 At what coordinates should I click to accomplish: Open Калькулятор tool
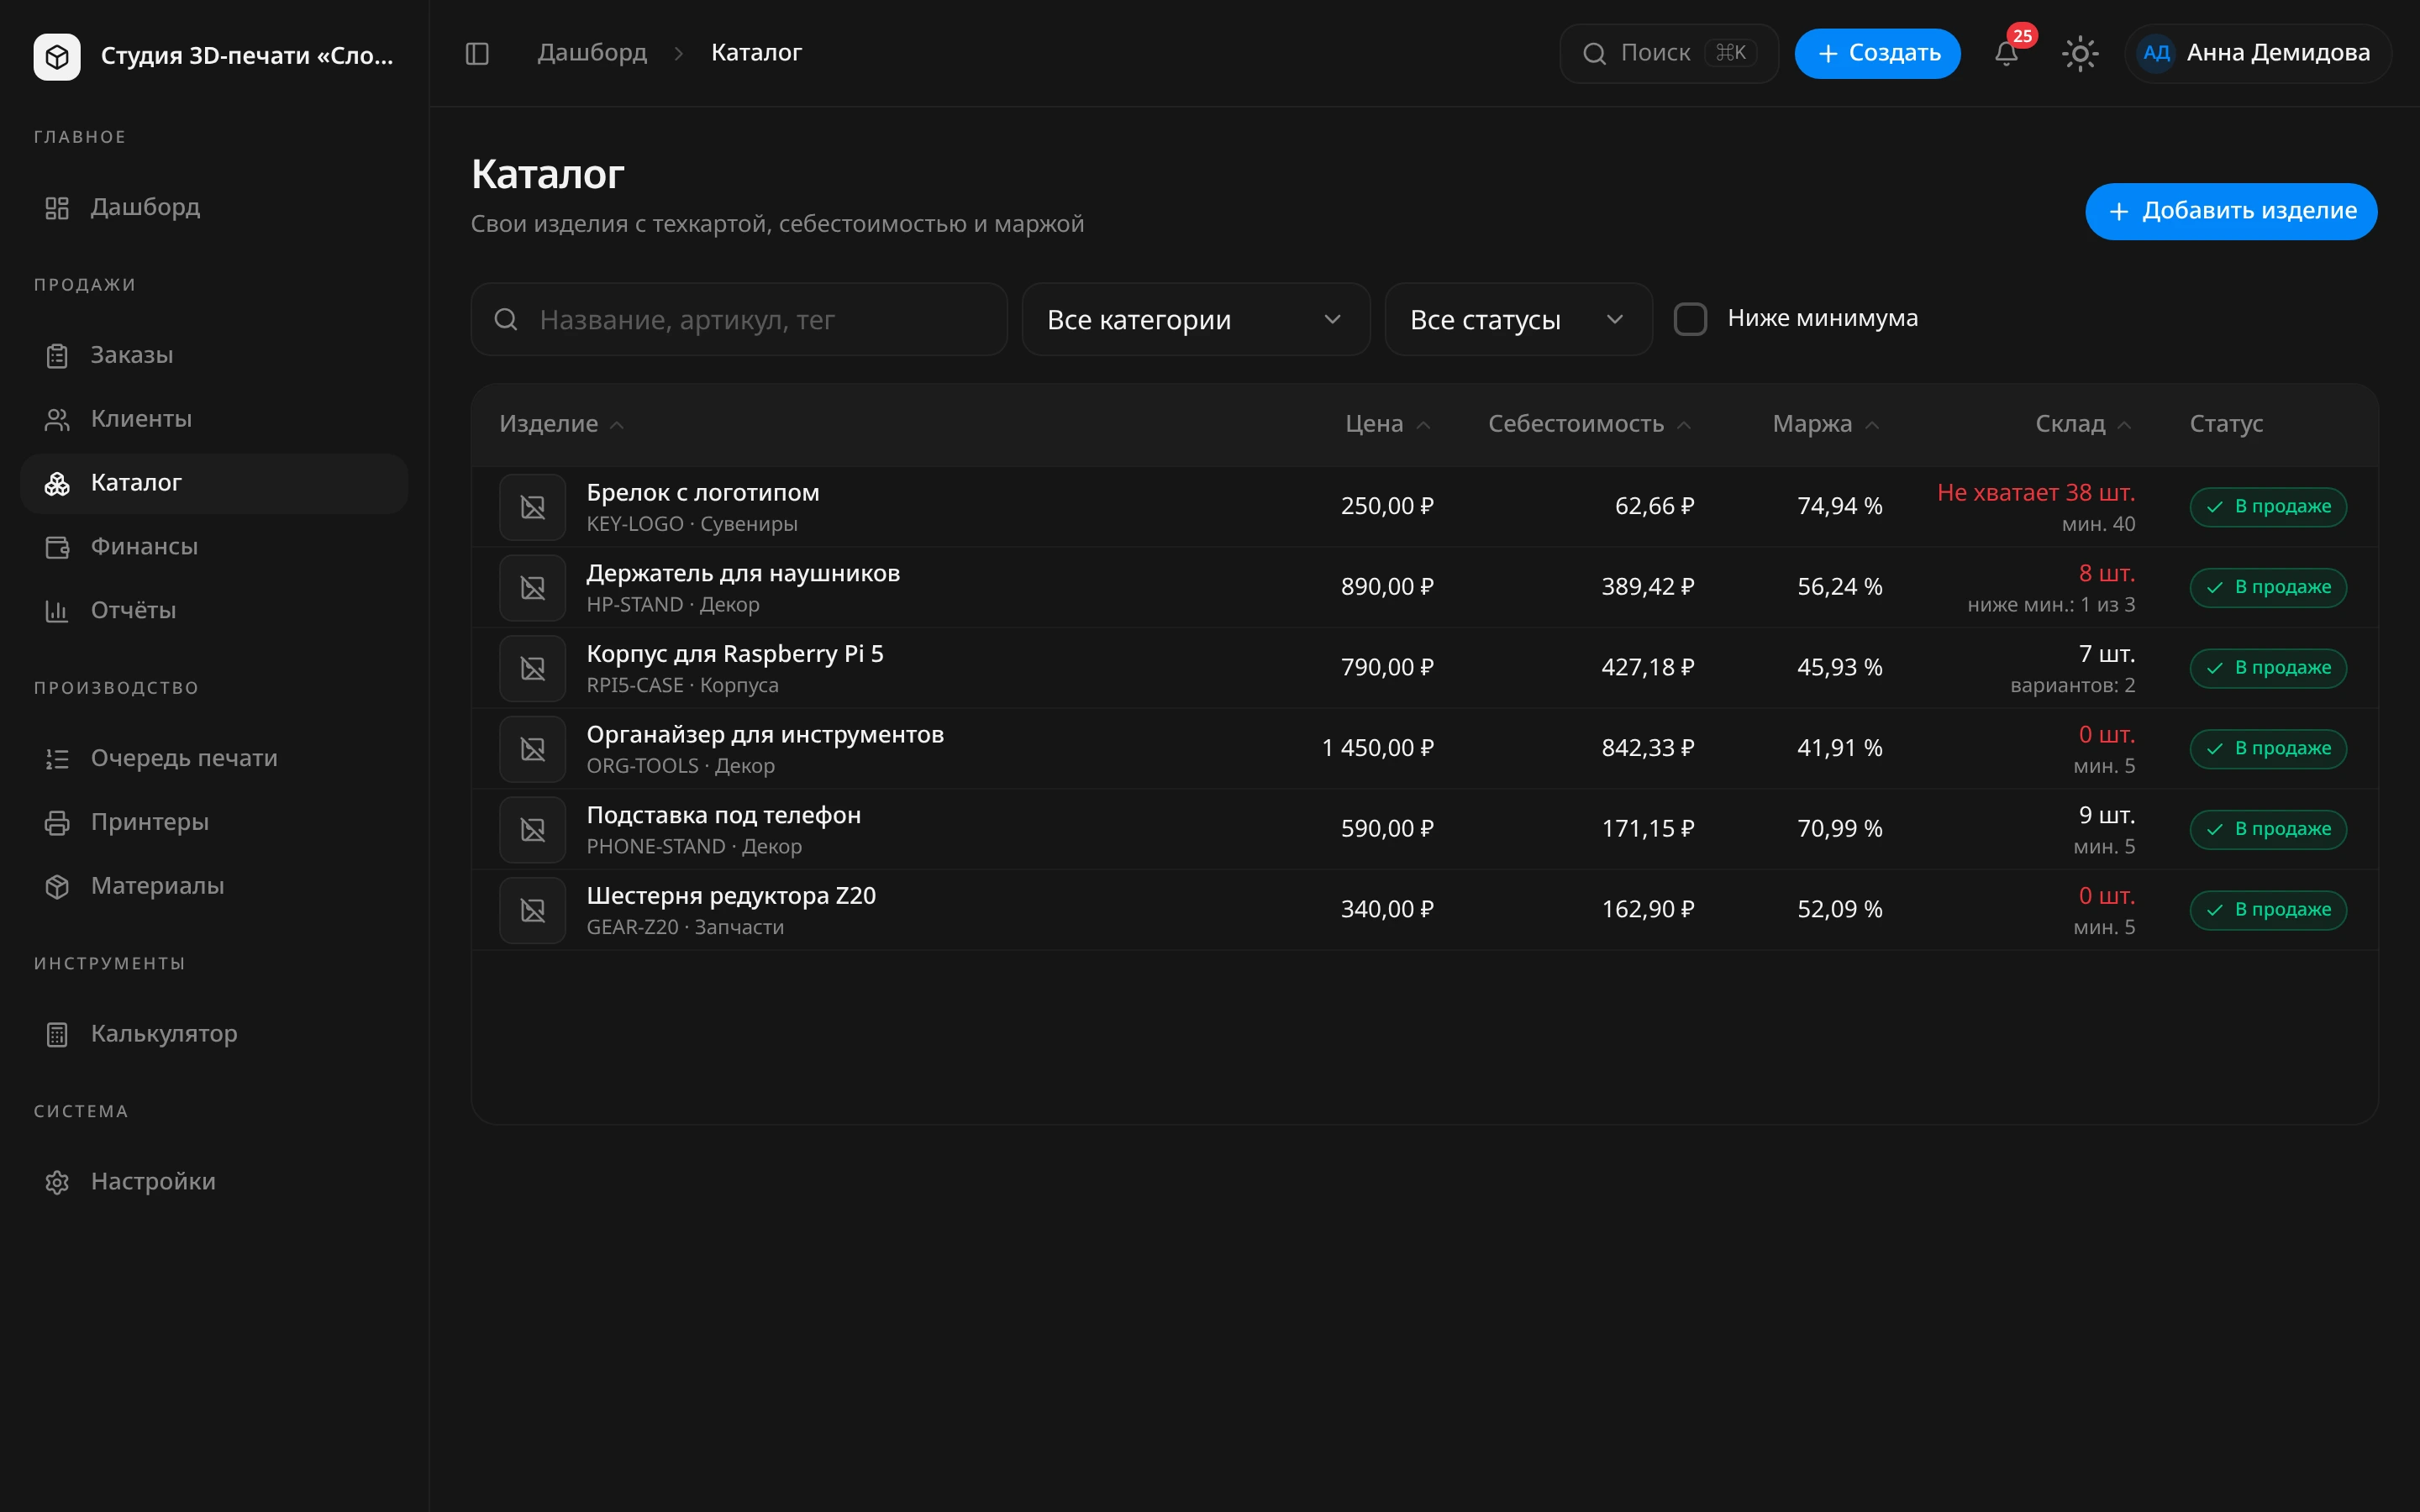(x=214, y=1035)
